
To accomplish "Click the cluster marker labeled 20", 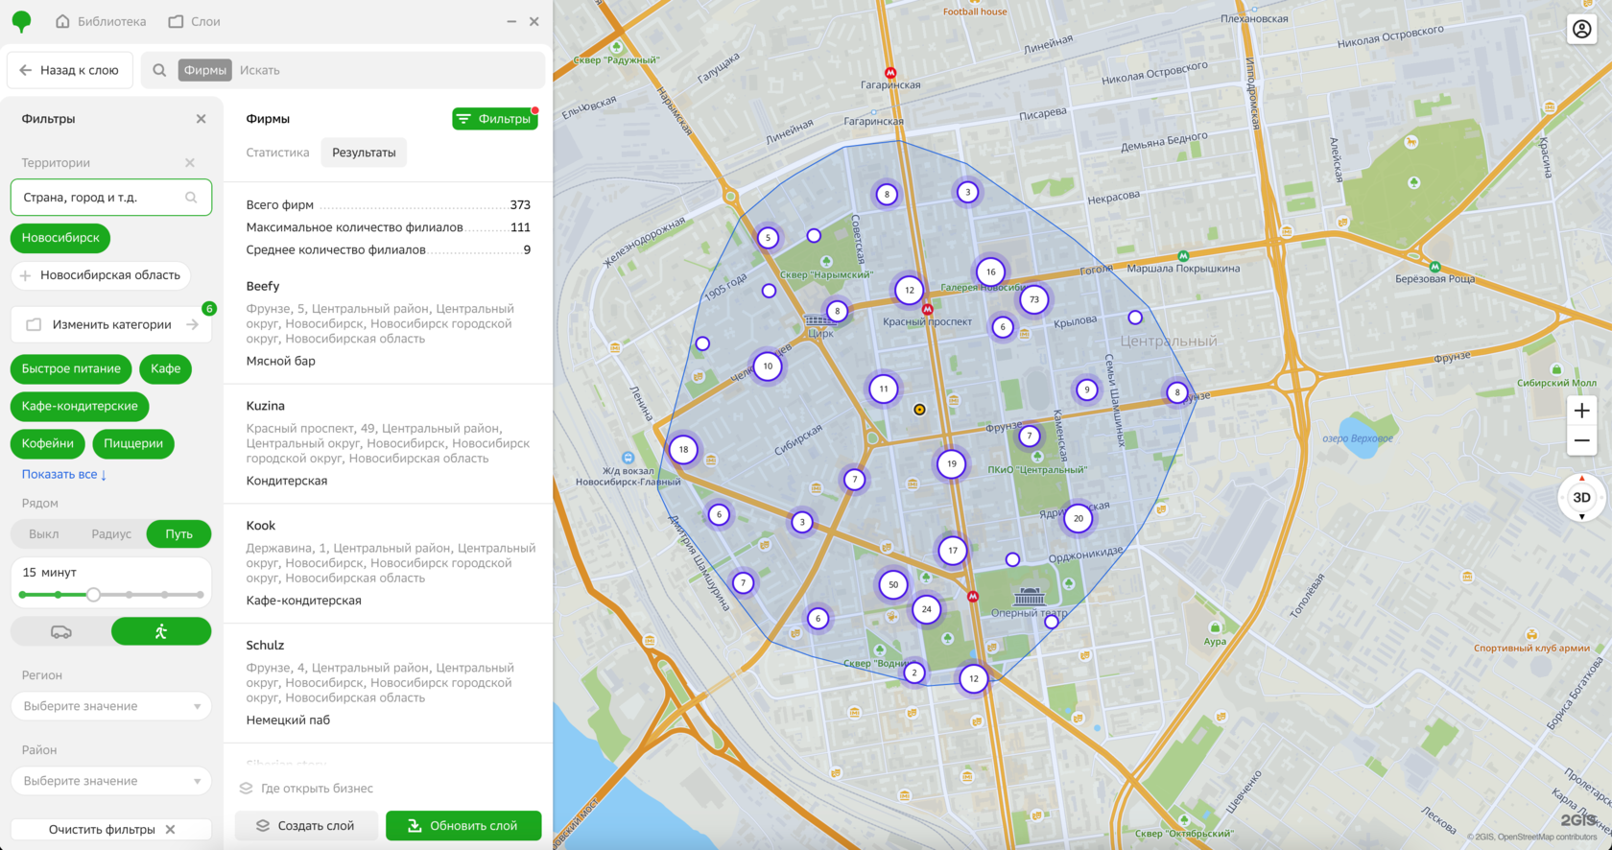I will pos(1078,518).
